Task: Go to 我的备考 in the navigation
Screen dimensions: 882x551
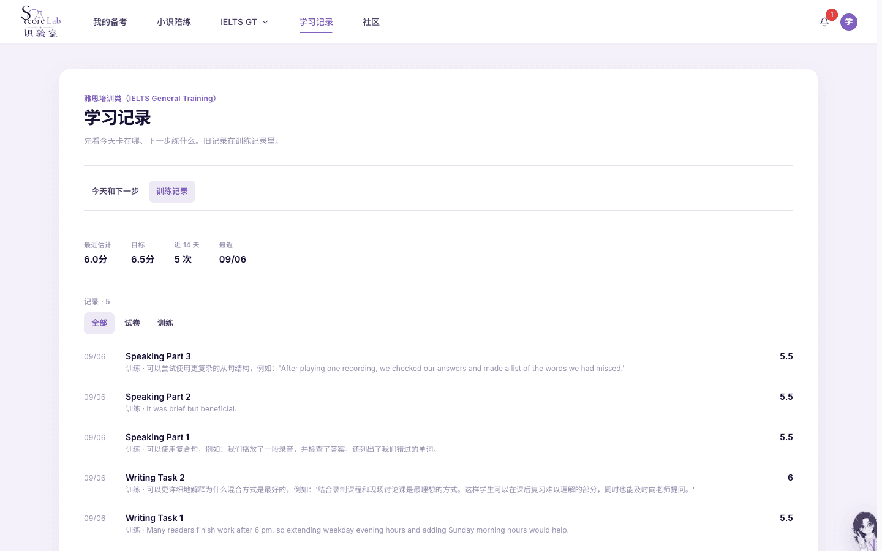Action: pos(110,22)
